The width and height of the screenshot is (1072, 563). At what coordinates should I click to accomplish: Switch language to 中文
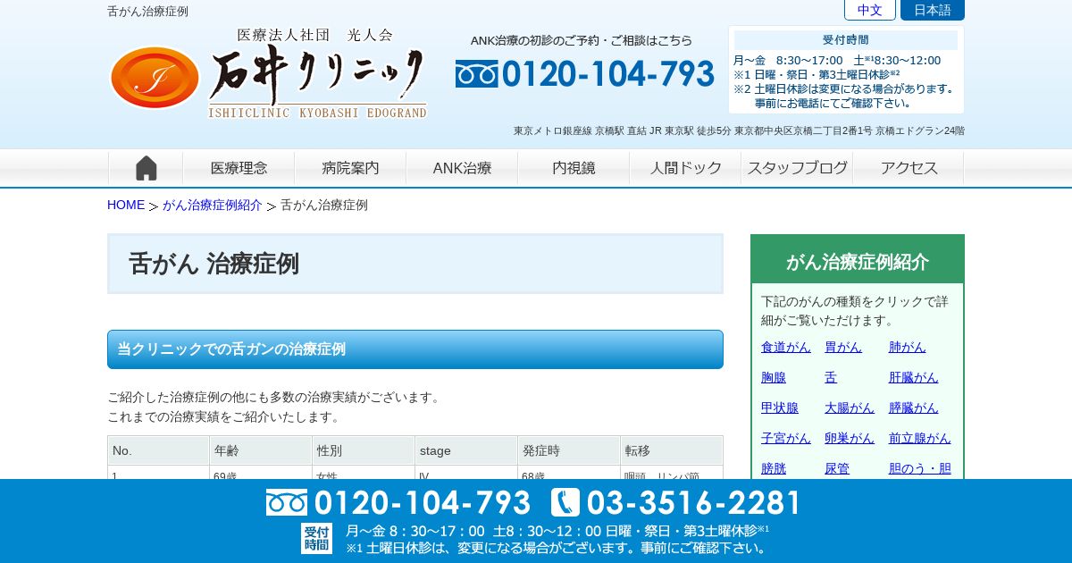tap(870, 10)
